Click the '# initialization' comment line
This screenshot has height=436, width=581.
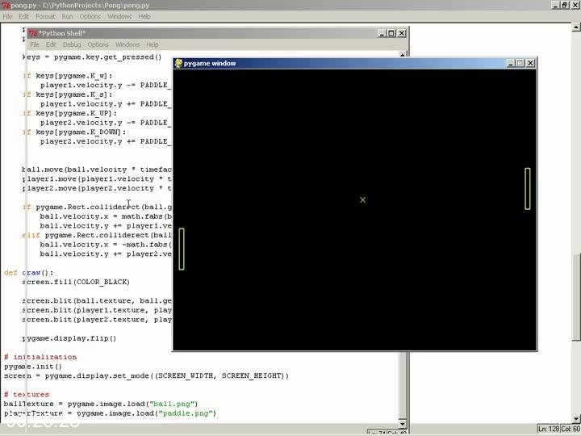pos(40,357)
